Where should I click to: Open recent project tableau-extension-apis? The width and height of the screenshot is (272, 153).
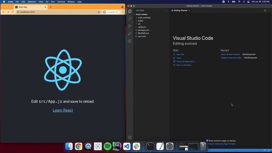coord(231,58)
